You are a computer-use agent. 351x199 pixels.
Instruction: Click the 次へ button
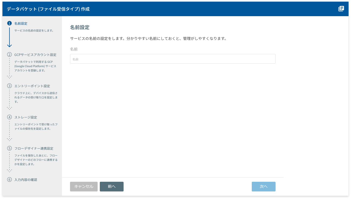[x=264, y=187]
